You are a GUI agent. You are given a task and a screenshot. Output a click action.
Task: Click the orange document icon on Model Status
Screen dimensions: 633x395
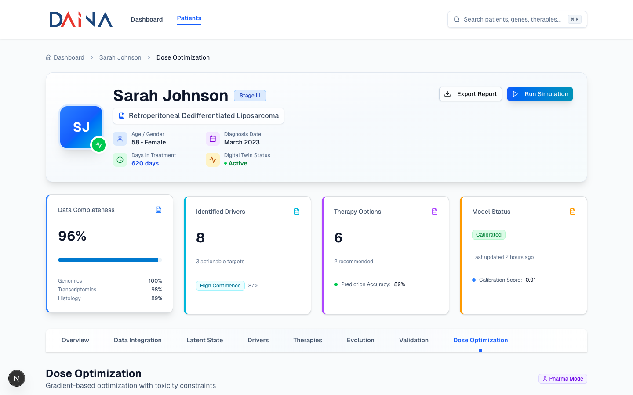573,212
